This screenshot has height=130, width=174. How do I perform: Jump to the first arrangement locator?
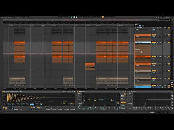click(x=11, y=26)
